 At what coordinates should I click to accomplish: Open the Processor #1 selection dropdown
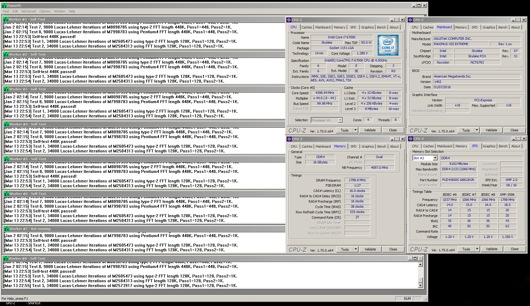click(340, 120)
